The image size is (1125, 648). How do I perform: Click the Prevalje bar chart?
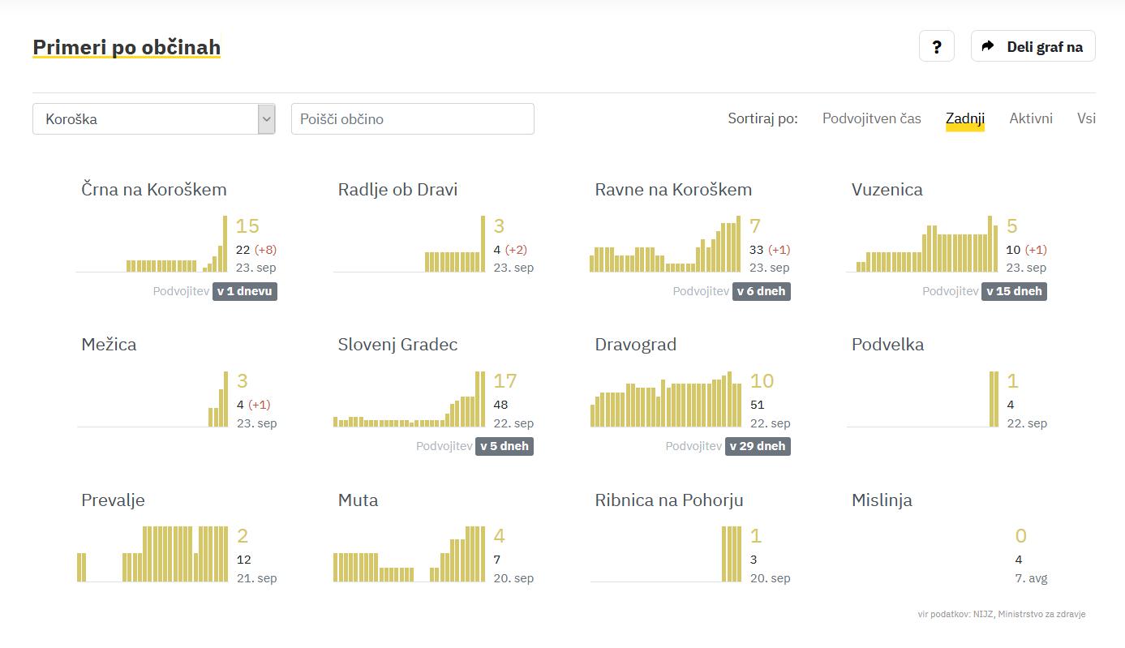152,554
